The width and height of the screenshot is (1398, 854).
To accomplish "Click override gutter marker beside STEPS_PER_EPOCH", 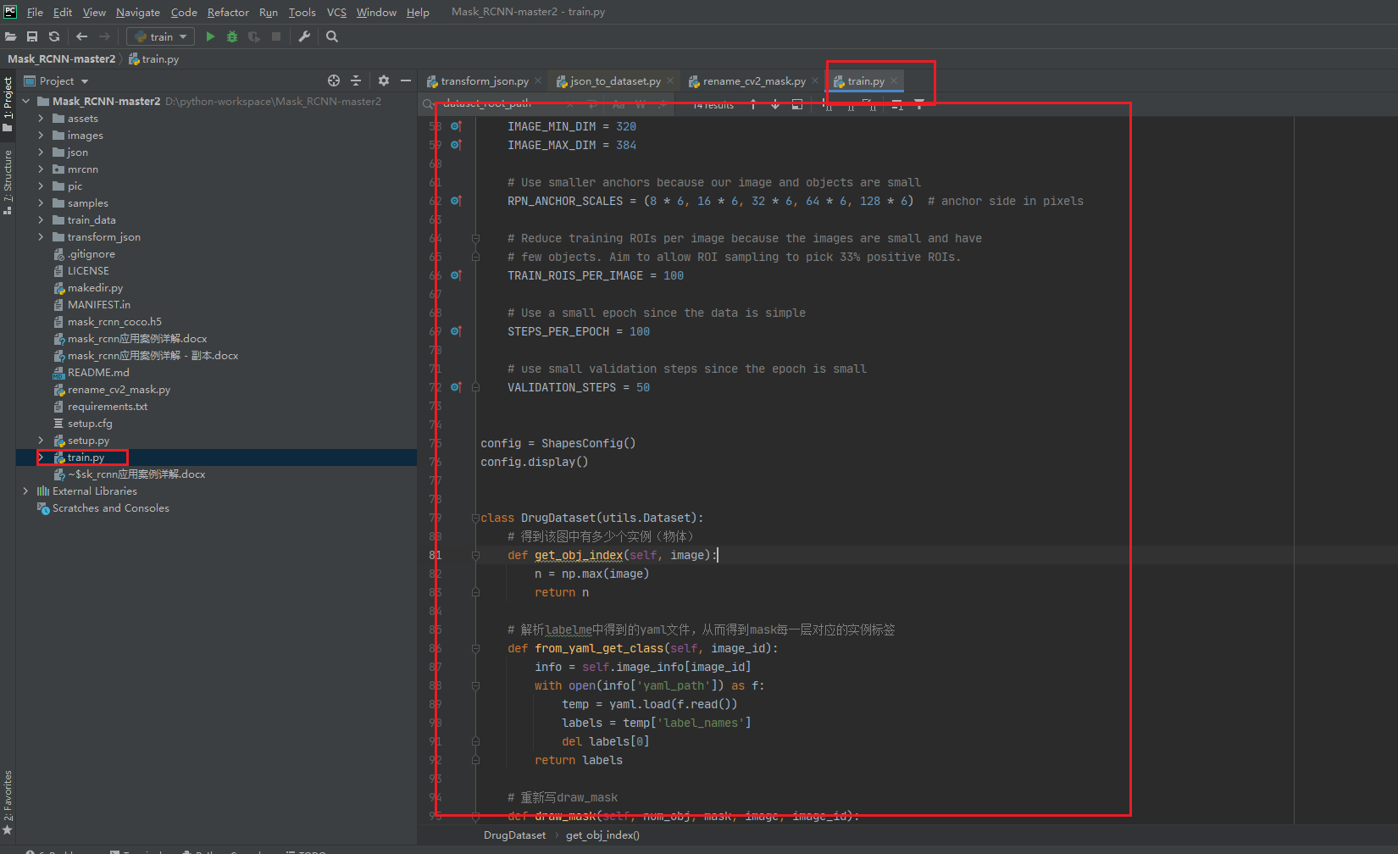I will (456, 331).
